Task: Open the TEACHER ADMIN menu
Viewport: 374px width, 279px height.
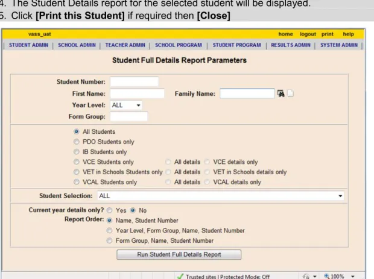Action: [x=125, y=45]
